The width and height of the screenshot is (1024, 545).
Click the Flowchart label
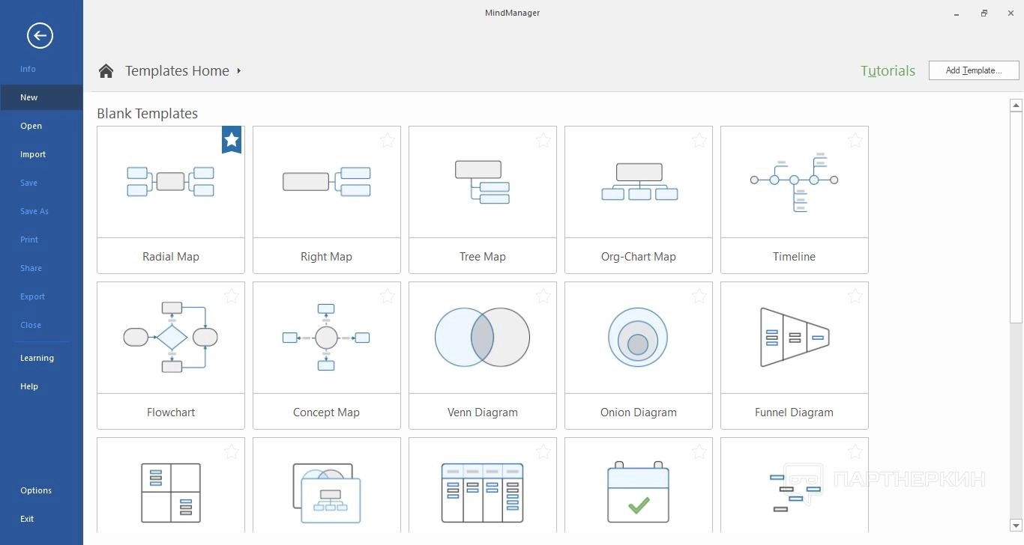coord(171,412)
